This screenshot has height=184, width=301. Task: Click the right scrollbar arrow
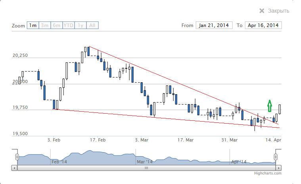(x=278, y=168)
